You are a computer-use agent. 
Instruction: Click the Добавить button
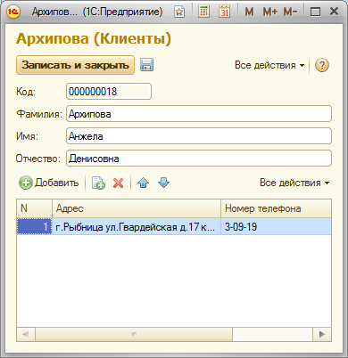pyautogui.click(x=49, y=183)
